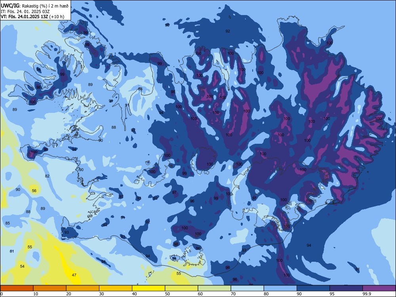Click the orange 10–20 legend swatch
The width and height of the screenshot is (396, 297).
50,288
